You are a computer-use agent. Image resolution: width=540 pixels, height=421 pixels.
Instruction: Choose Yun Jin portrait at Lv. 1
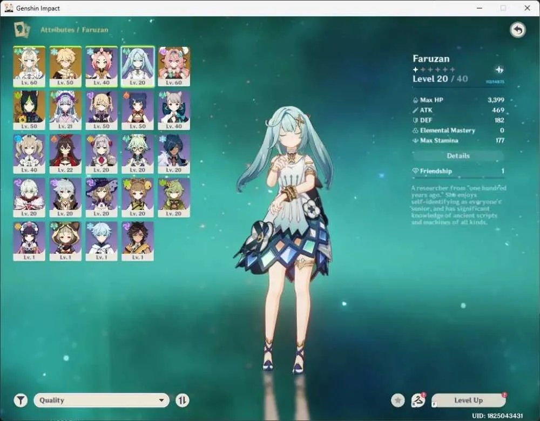pos(29,242)
